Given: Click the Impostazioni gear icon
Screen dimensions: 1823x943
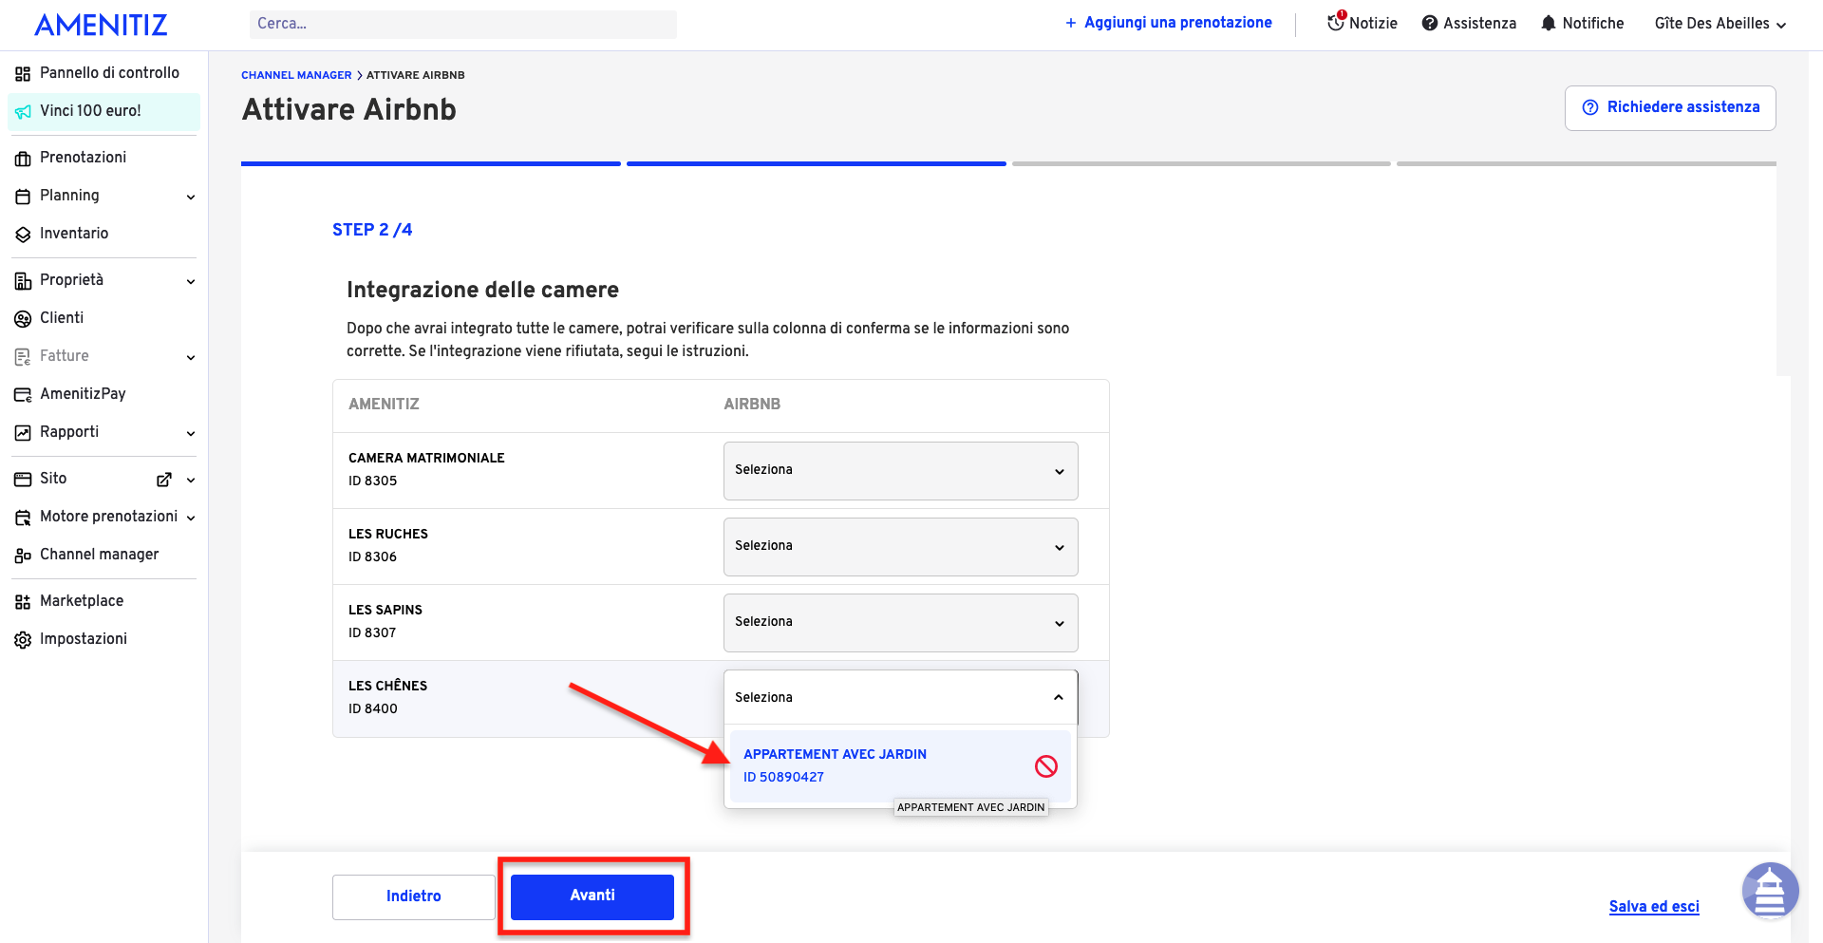Looking at the screenshot, I should point(23,639).
